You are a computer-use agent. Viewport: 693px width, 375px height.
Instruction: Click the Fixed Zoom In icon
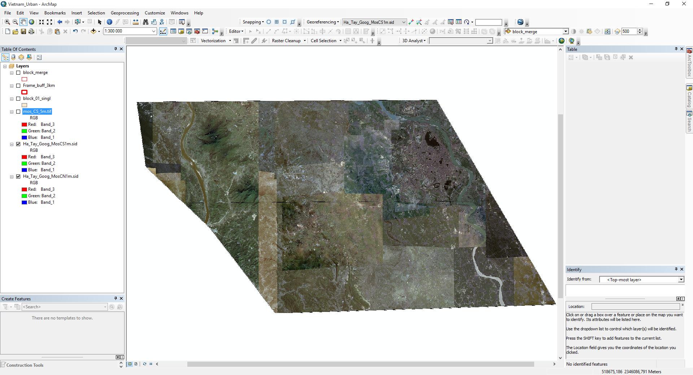[42, 22]
